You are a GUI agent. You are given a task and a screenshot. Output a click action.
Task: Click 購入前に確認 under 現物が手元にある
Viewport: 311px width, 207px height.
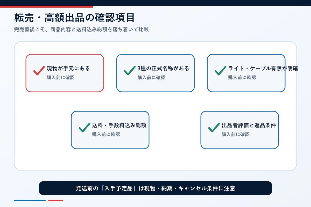(61, 77)
